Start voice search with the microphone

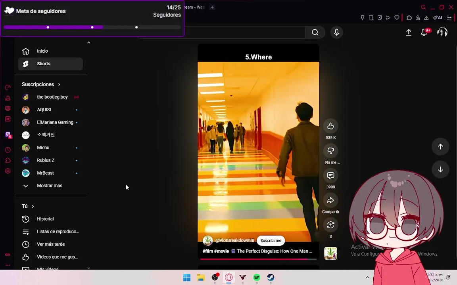point(337,32)
